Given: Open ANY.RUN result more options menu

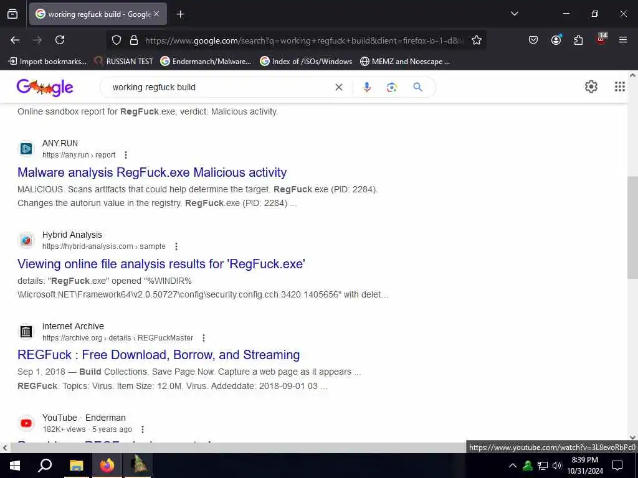Looking at the screenshot, I should tap(126, 155).
